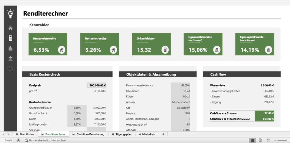Toggle the Page Break Preview view button
Screen dimensions: 290x143
tap(268, 140)
